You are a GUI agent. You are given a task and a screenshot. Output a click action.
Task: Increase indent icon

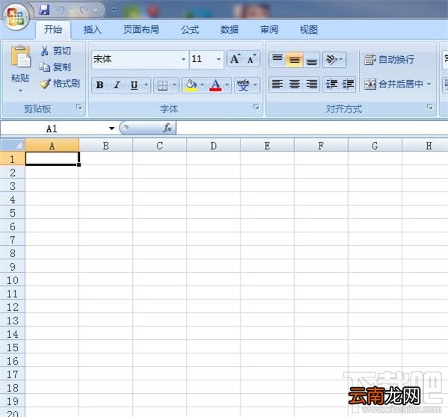click(x=348, y=84)
